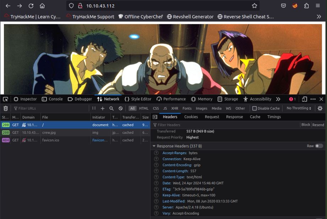The width and height of the screenshot is (327, 219).
Task: Filter requests by CSS
Action: click(x=156, y=108)
